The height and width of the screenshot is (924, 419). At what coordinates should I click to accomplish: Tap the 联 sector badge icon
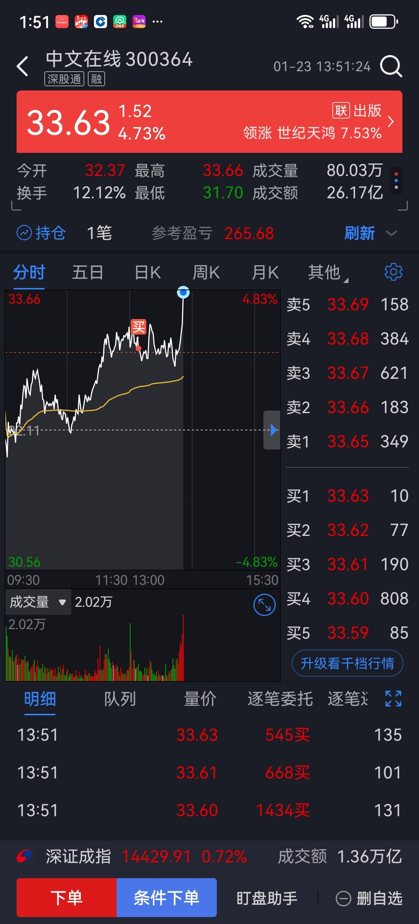pos(341,110)
